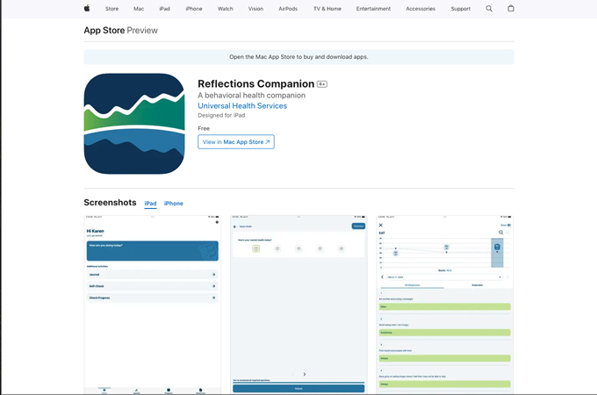
Task: Click the Apple logo icon
Action: (x=87, y=9)
